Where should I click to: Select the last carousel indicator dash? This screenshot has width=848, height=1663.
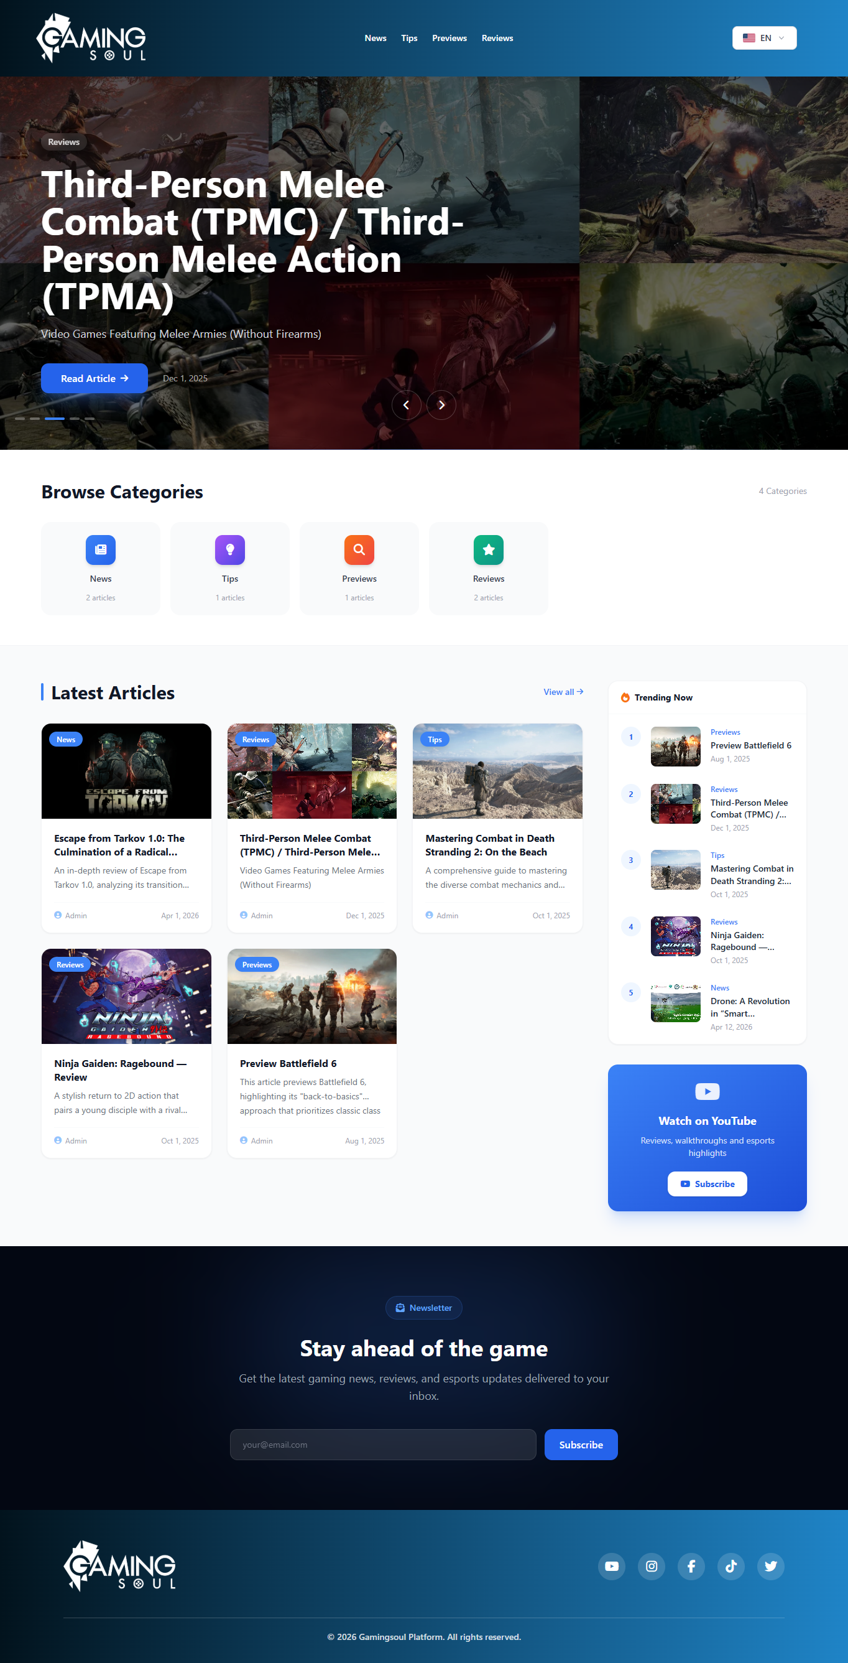(90, 418)
